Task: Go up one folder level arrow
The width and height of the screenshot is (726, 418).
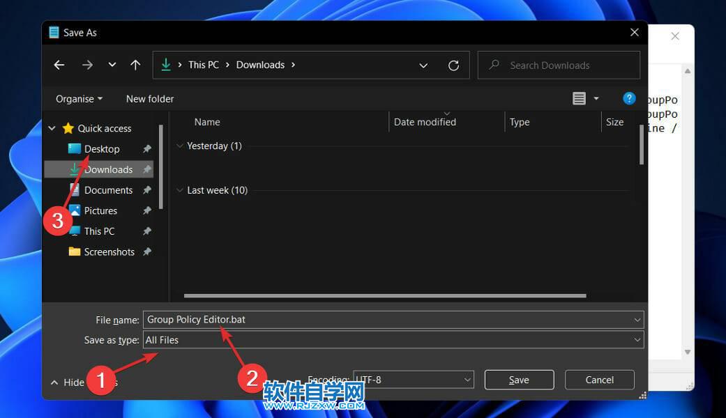Action: [x=135, y=65]
